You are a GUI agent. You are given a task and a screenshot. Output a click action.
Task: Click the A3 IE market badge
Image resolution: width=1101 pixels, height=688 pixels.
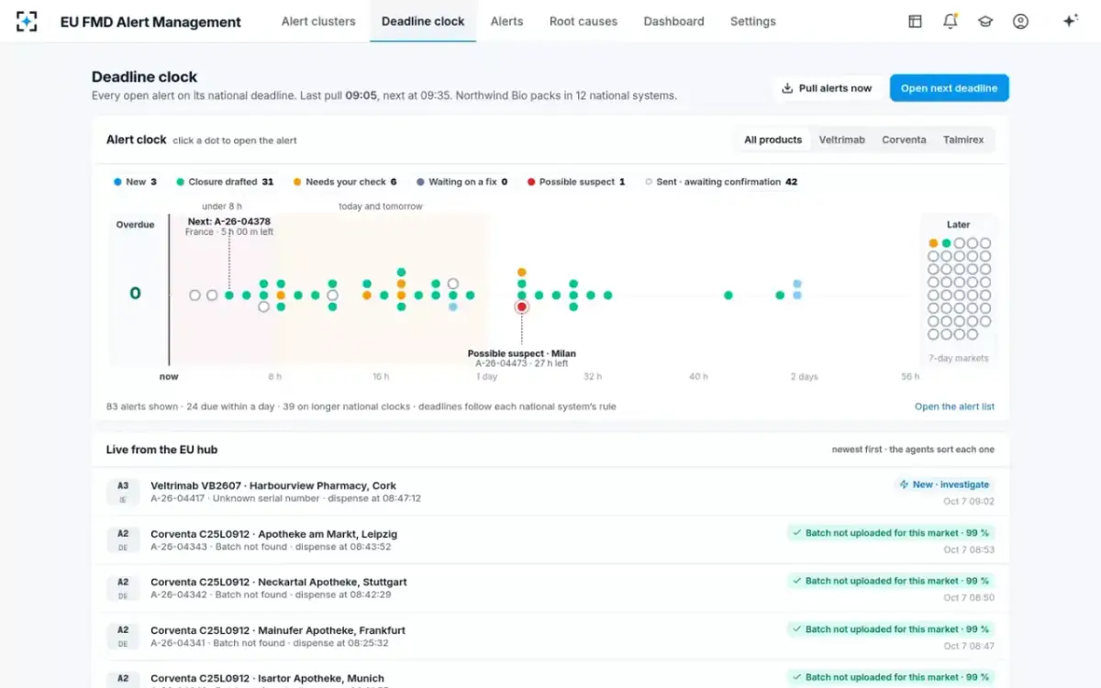(x=123, y=492)
